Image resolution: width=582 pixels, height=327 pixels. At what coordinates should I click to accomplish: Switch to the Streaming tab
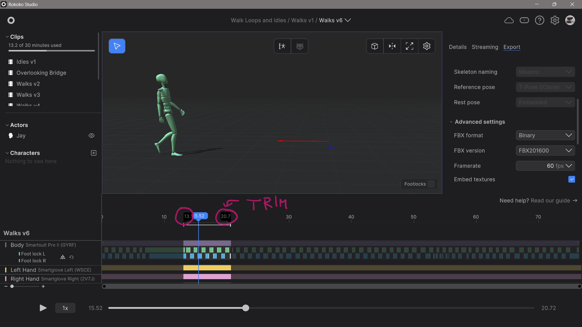tap(485, 47)
